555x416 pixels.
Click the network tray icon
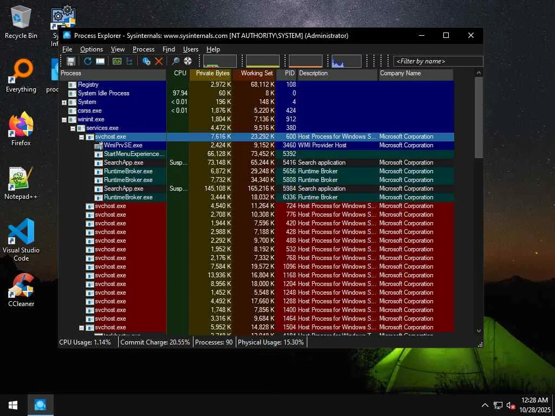tap(498, 405)
